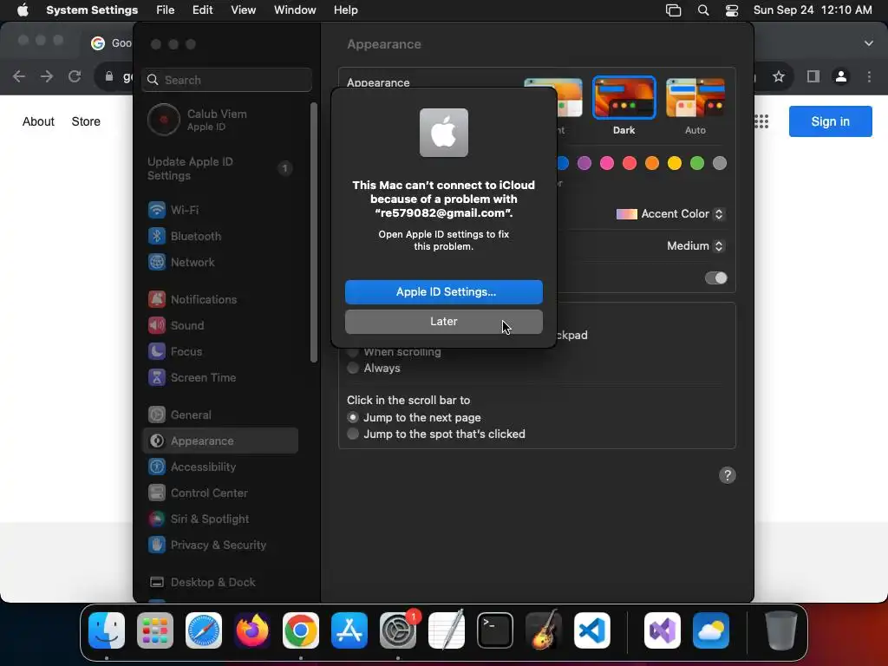This screenshot has height=666, width=888.
Task: Open the Apple menu
Action: point(23,10)
